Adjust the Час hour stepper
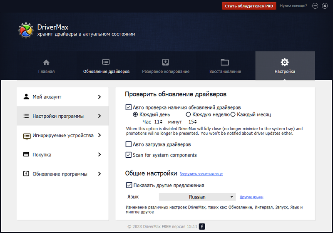 point(162,122)
